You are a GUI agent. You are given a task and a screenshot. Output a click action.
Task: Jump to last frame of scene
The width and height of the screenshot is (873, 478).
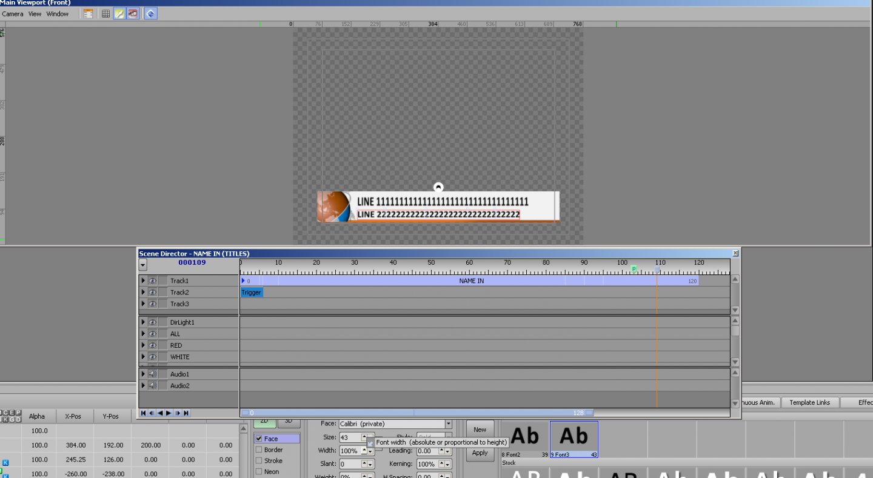click(186, 413)
